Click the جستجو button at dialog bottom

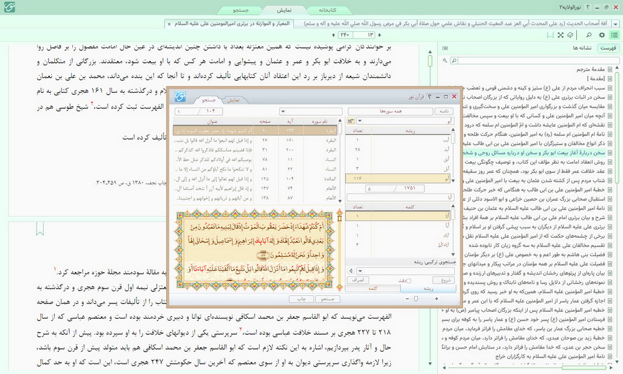(x=327, y=299)
